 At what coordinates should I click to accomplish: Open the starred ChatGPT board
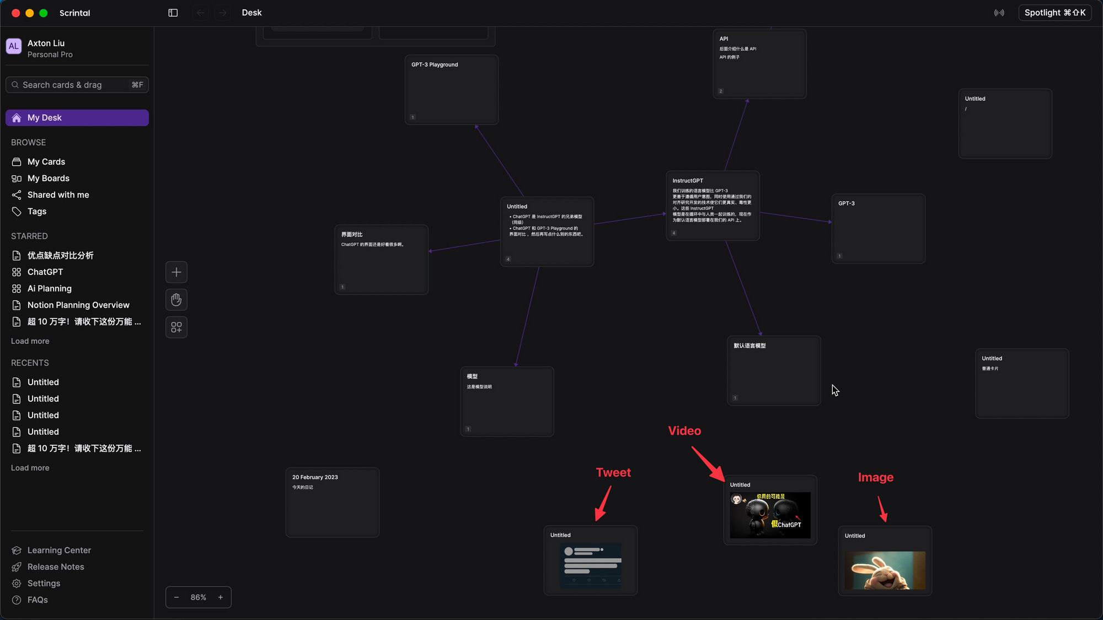[x=45, y=272]
